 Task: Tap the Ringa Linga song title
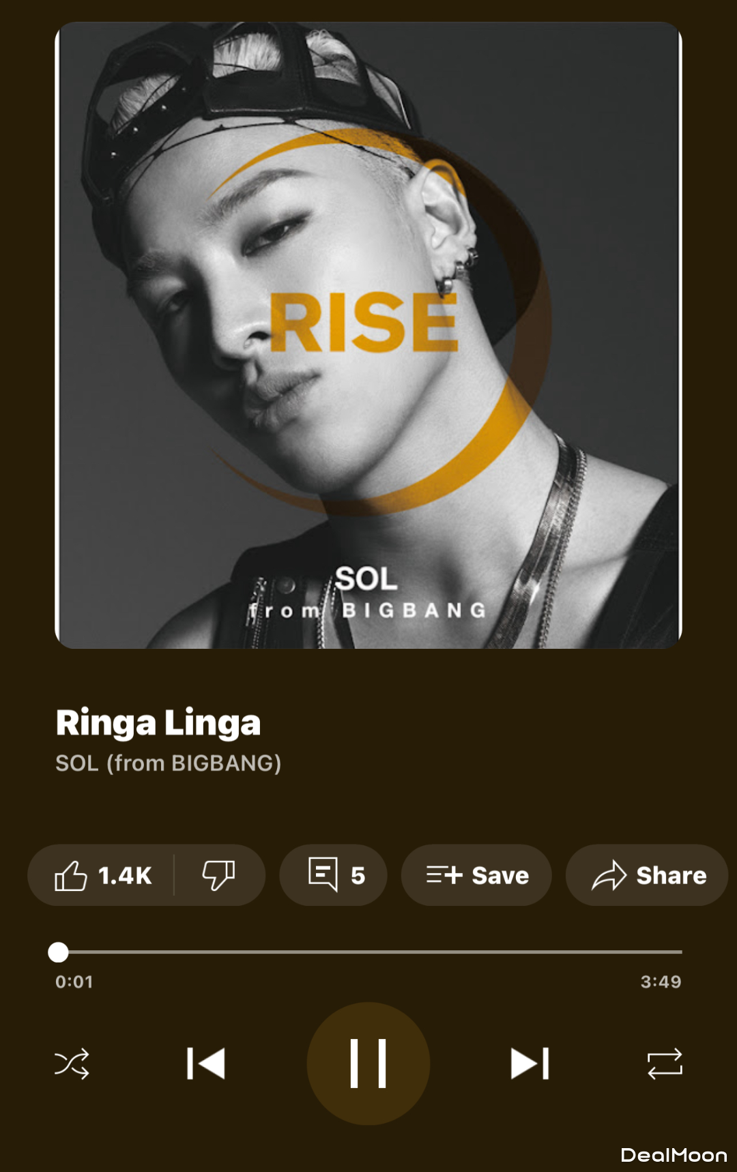coord(158,723)
